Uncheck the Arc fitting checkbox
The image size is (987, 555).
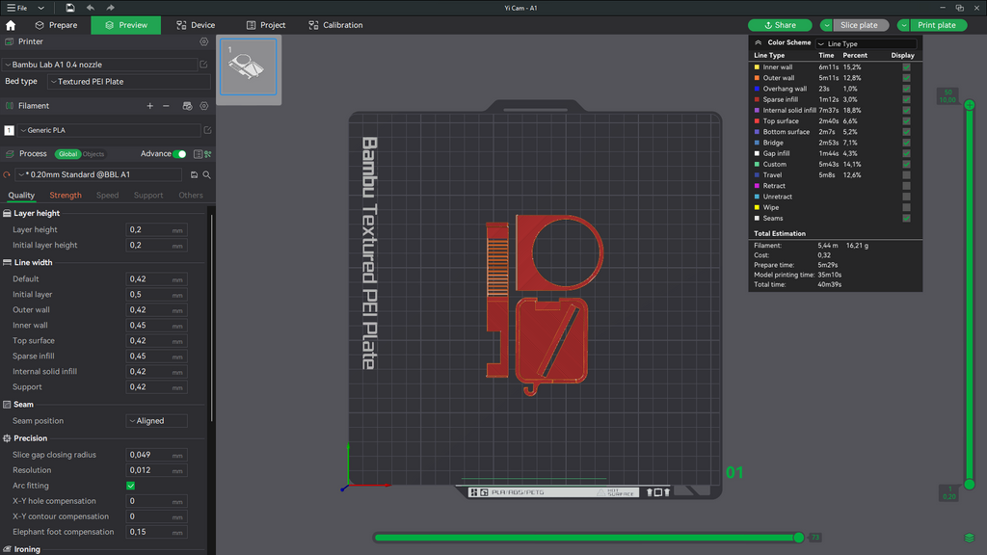[x=130, y=486]
